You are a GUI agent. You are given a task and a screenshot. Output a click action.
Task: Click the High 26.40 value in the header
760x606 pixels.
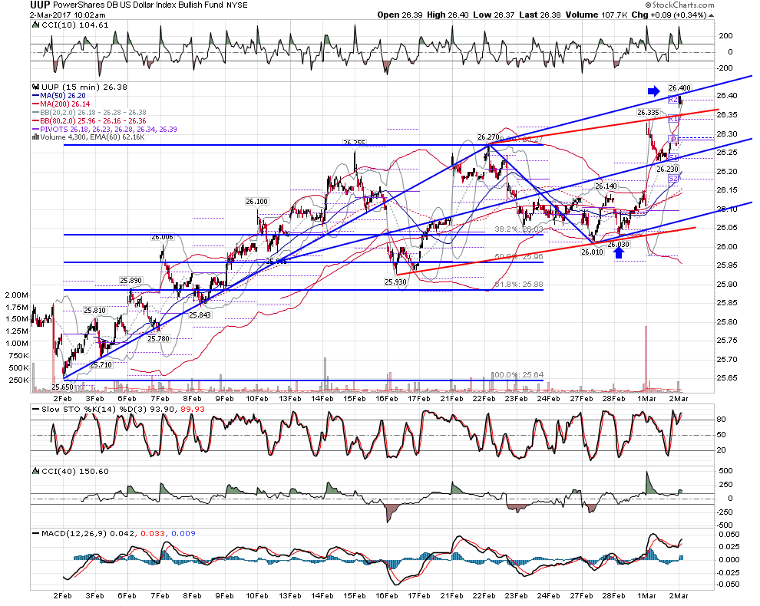[448, 15]
